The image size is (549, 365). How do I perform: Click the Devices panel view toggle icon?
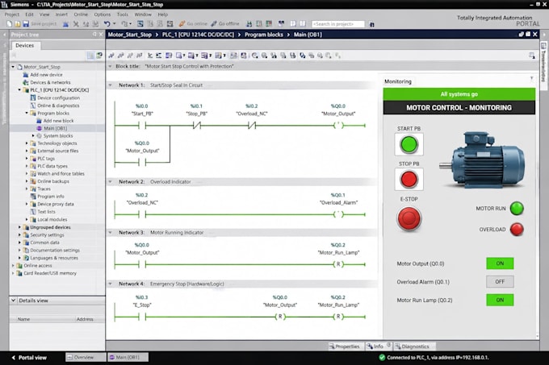pyautogui.click(x=90, y=55)
